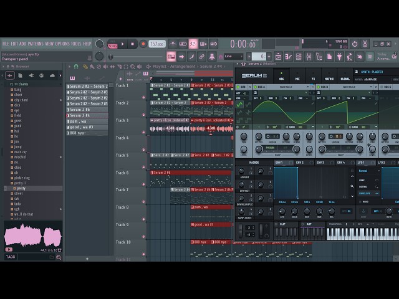Switch to Serum FX tab
This screenshot has height=299, width=399.
[x=313, y=76]
